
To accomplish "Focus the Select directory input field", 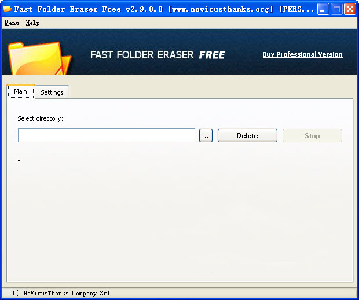I will pos(107,135).
